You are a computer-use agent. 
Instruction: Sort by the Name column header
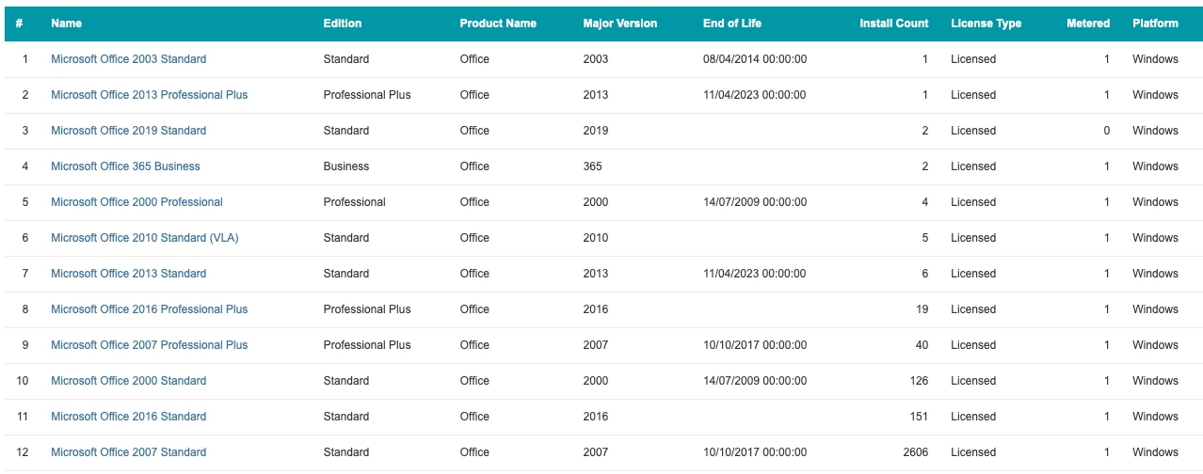(x=66, y=24)
